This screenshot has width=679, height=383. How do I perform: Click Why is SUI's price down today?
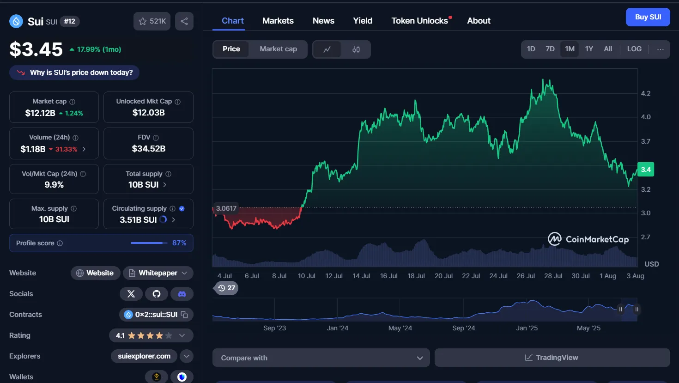(74, 73)
